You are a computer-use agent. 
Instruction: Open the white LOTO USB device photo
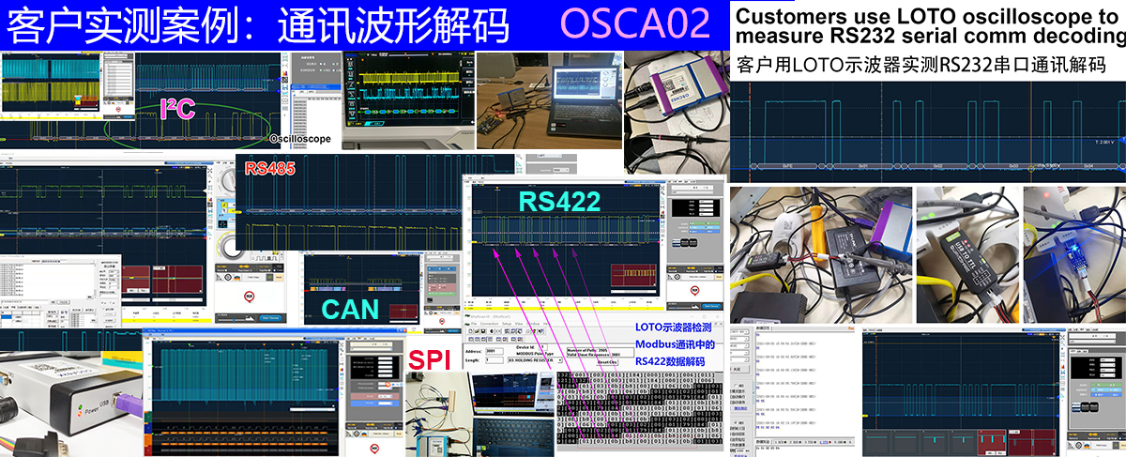pyautogui.click(x=70, y=404)
